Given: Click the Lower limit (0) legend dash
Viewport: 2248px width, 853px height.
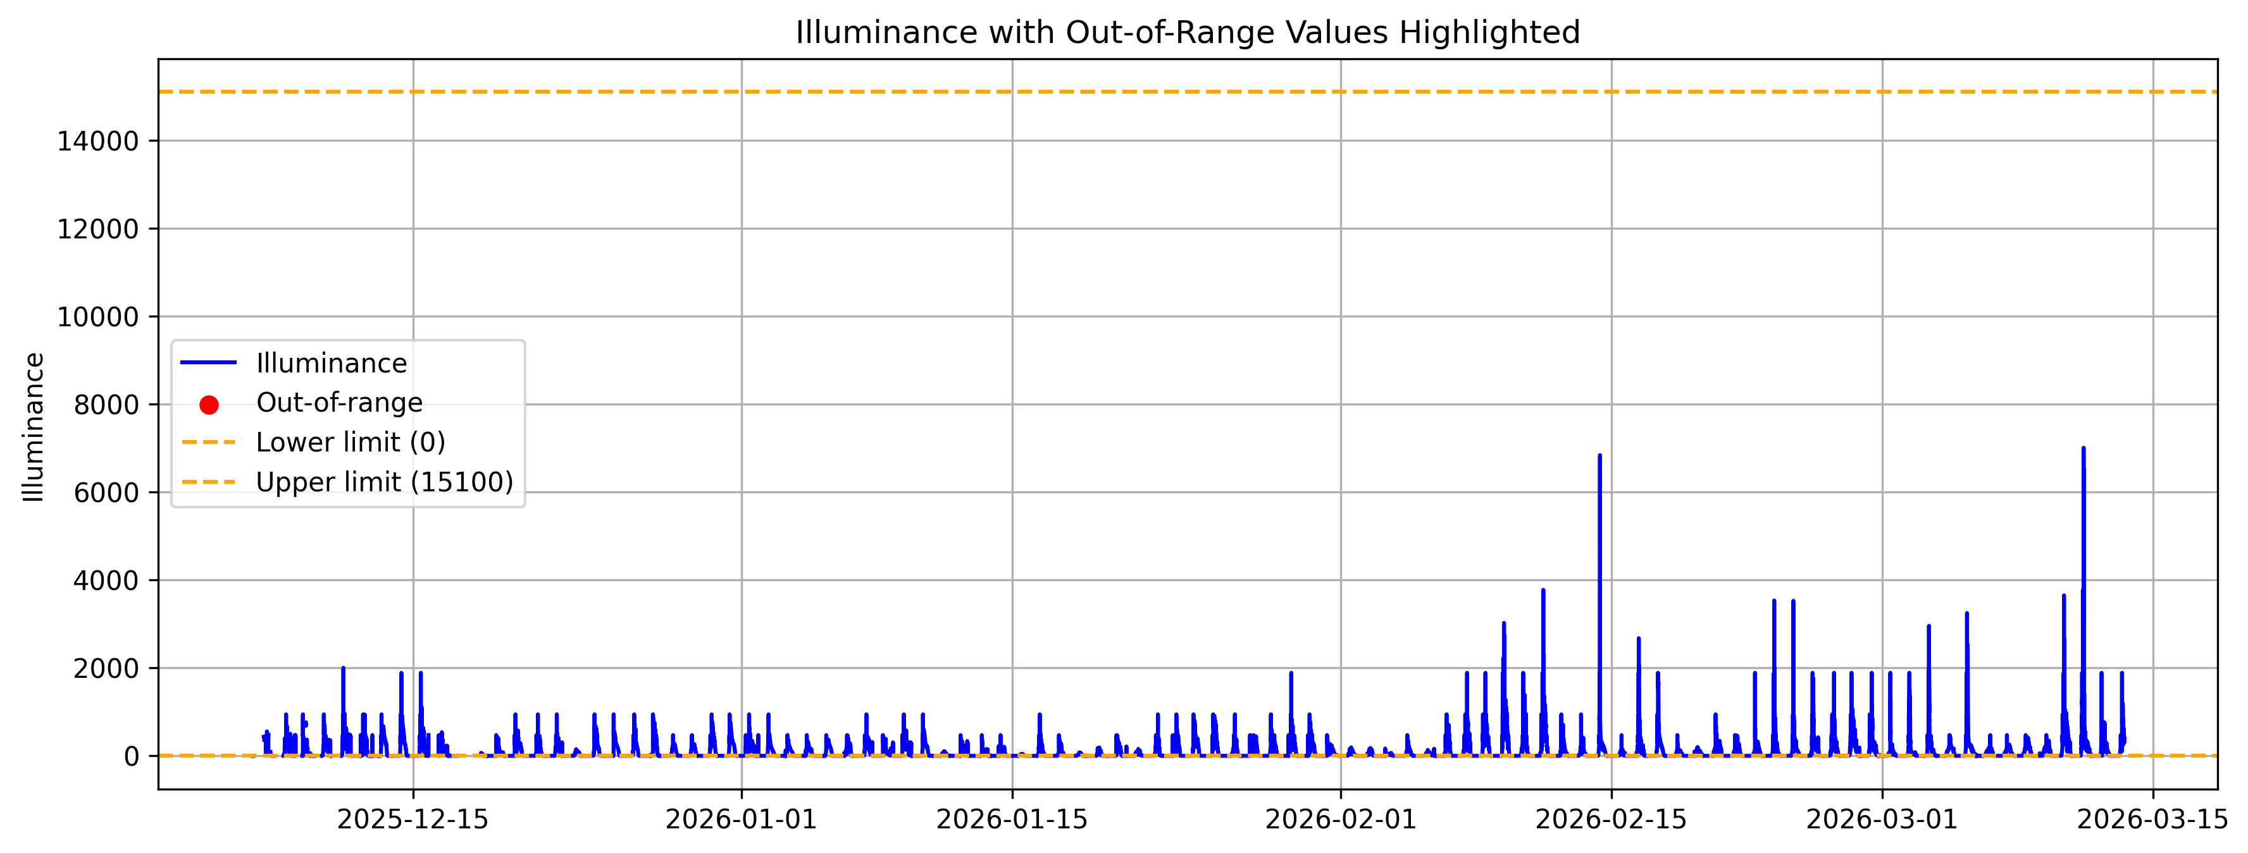Looking at the screenshot, I should point(209,442).
